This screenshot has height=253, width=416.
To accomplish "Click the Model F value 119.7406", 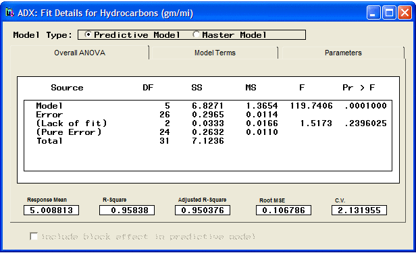I will tap(311, 106).
